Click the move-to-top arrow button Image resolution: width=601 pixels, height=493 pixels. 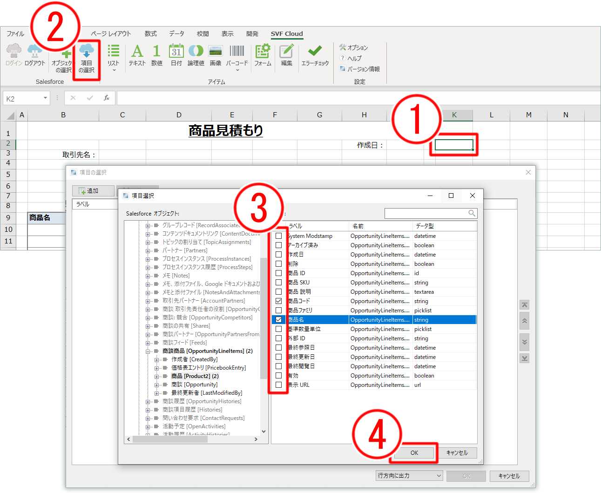(525, 305)
